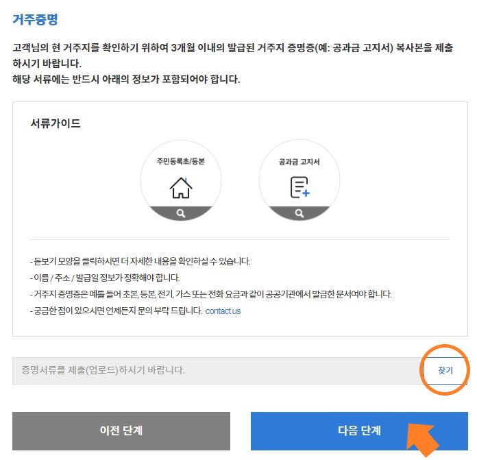Click the 이름 / 주소 / 발급일 guide line
Screen dimensions: 477x460
(x=105, y=278)
